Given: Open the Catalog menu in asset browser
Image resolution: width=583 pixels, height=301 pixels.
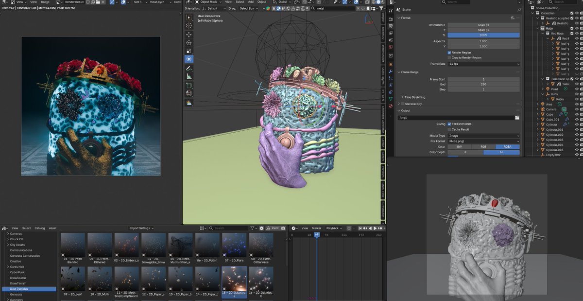Looking at the screenshot, I should point(40,228).
